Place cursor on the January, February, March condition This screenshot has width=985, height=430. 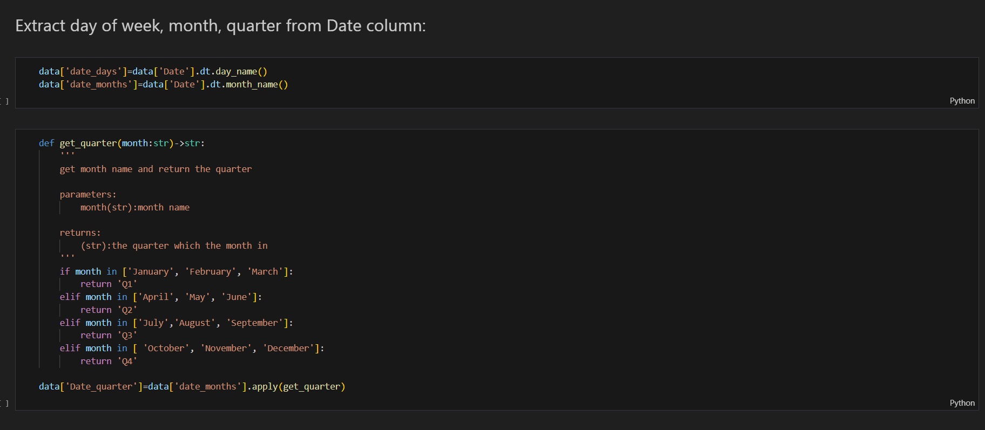176,272
